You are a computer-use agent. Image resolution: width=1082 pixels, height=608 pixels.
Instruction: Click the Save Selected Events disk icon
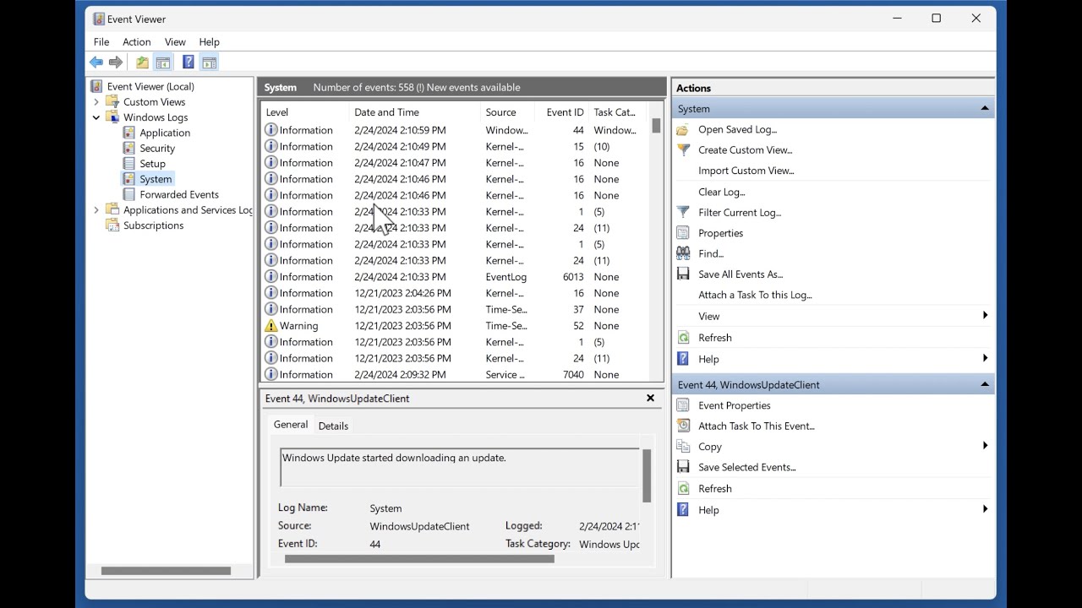tap(683, 467)
